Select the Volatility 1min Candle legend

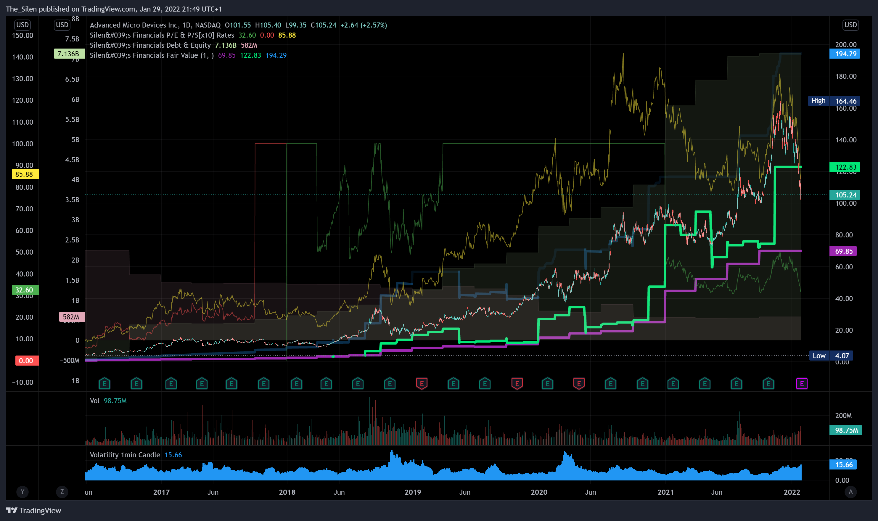[125, 455]
